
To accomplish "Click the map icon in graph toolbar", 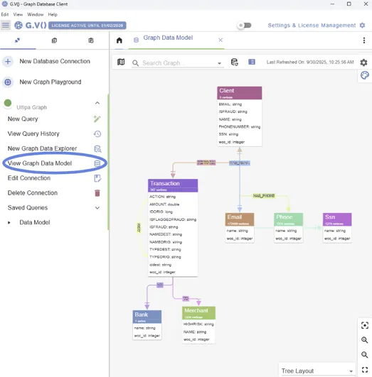I will (121, 62).
